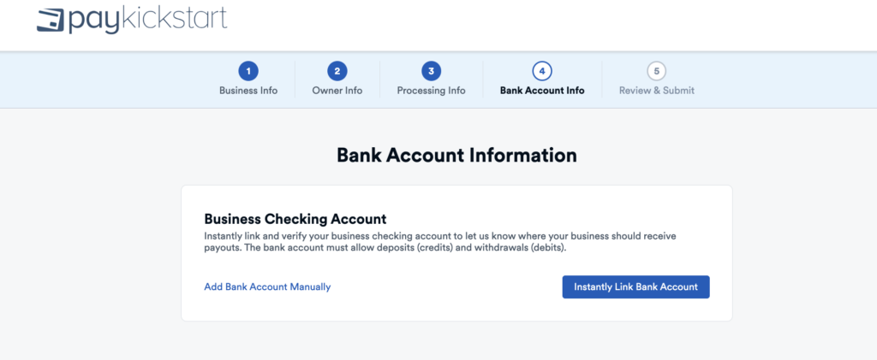Click the step 1 number circle
The height and width of the screenshot is (360, 877).
(248, 71)
